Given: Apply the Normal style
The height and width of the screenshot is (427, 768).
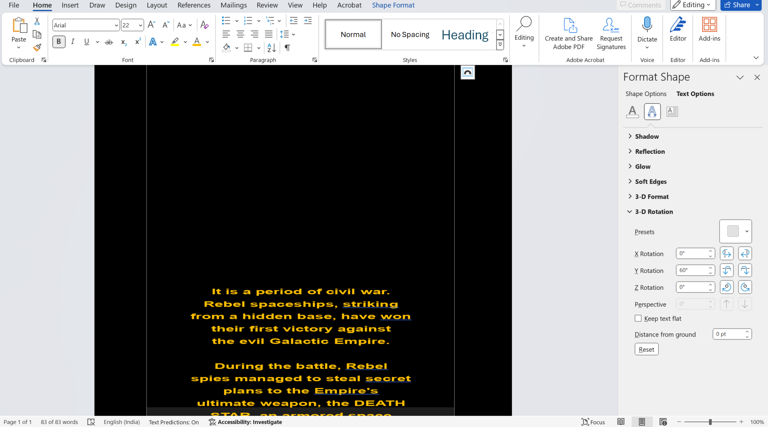Looking at the screenshot, I should pyautogui.click(x=352, y=34).
